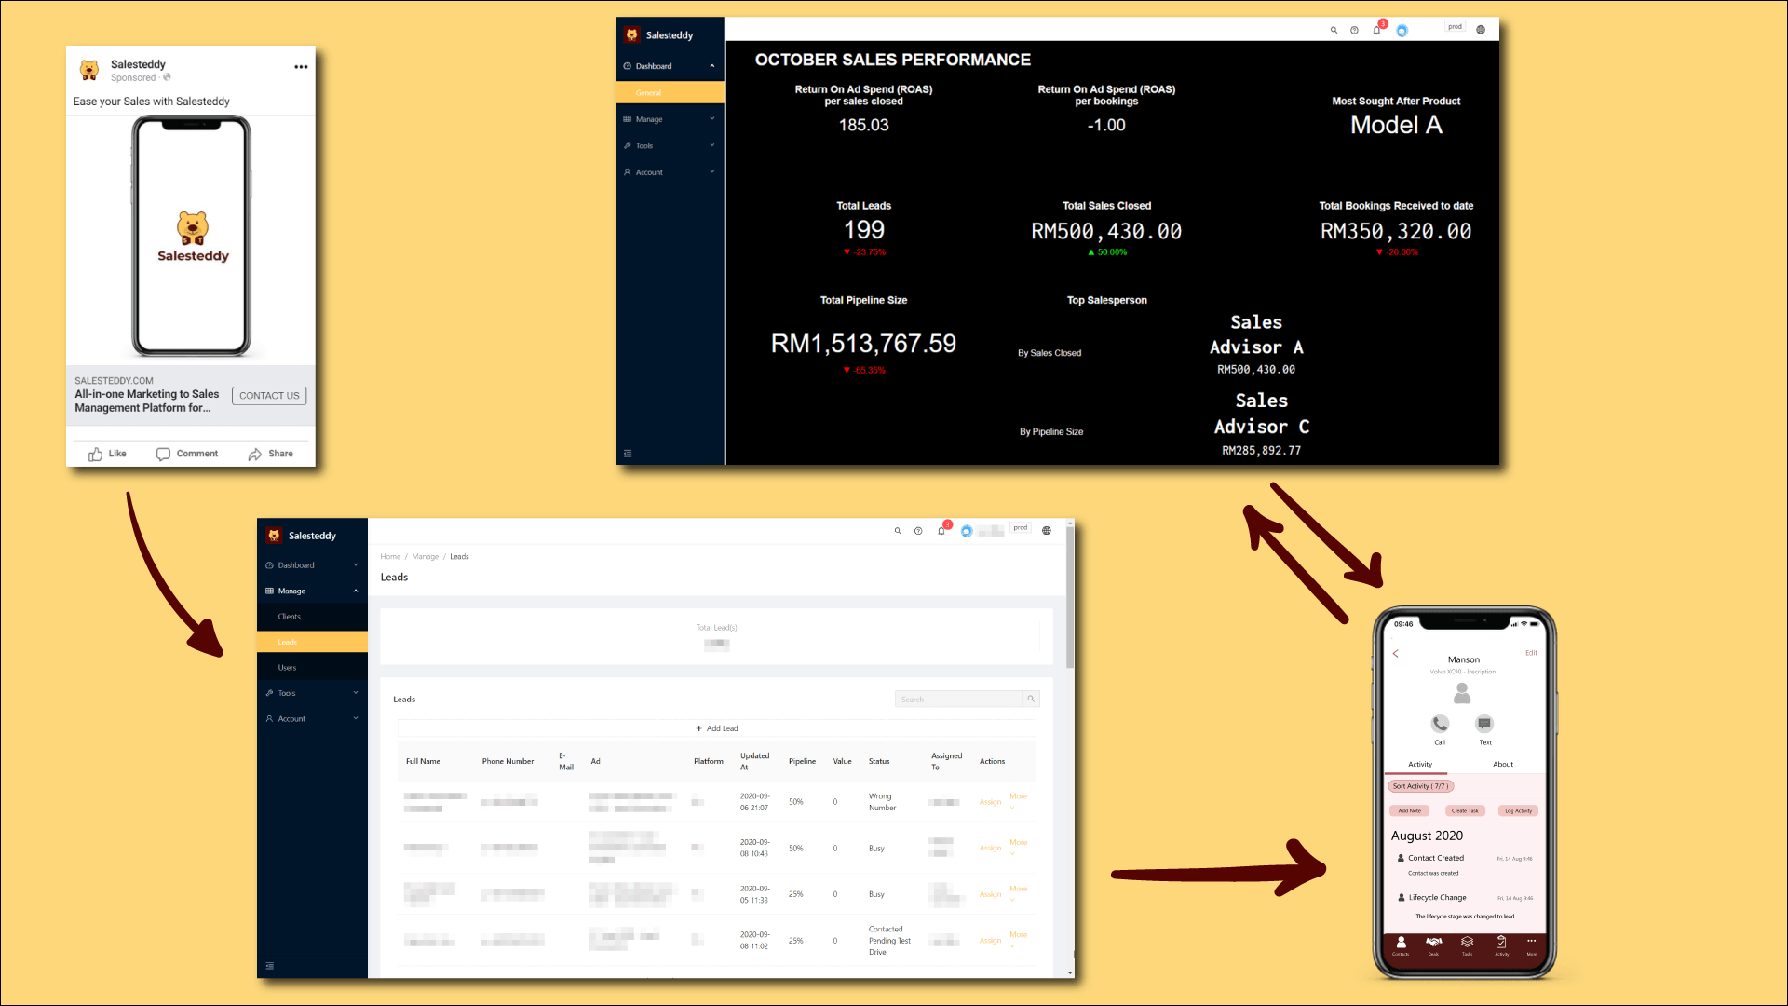Switch to the About tab on phone
The image size is (1788, 1006).
click(1503, 765)
